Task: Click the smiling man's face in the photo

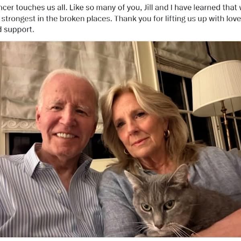Action: (x=66, y=117)
